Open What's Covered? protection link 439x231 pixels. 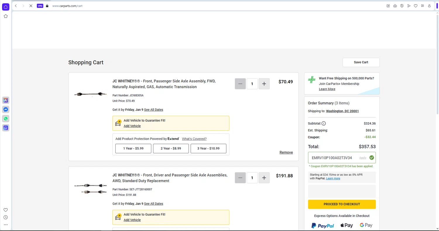[x=194, y=139]
